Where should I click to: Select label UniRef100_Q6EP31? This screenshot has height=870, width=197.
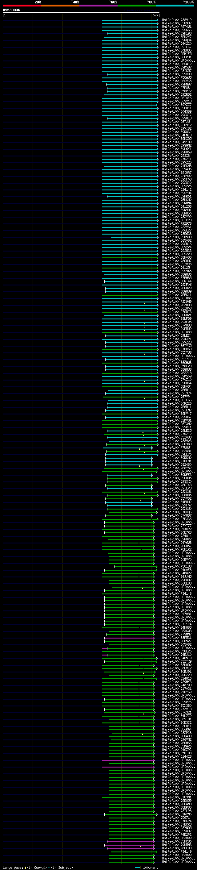176,57
